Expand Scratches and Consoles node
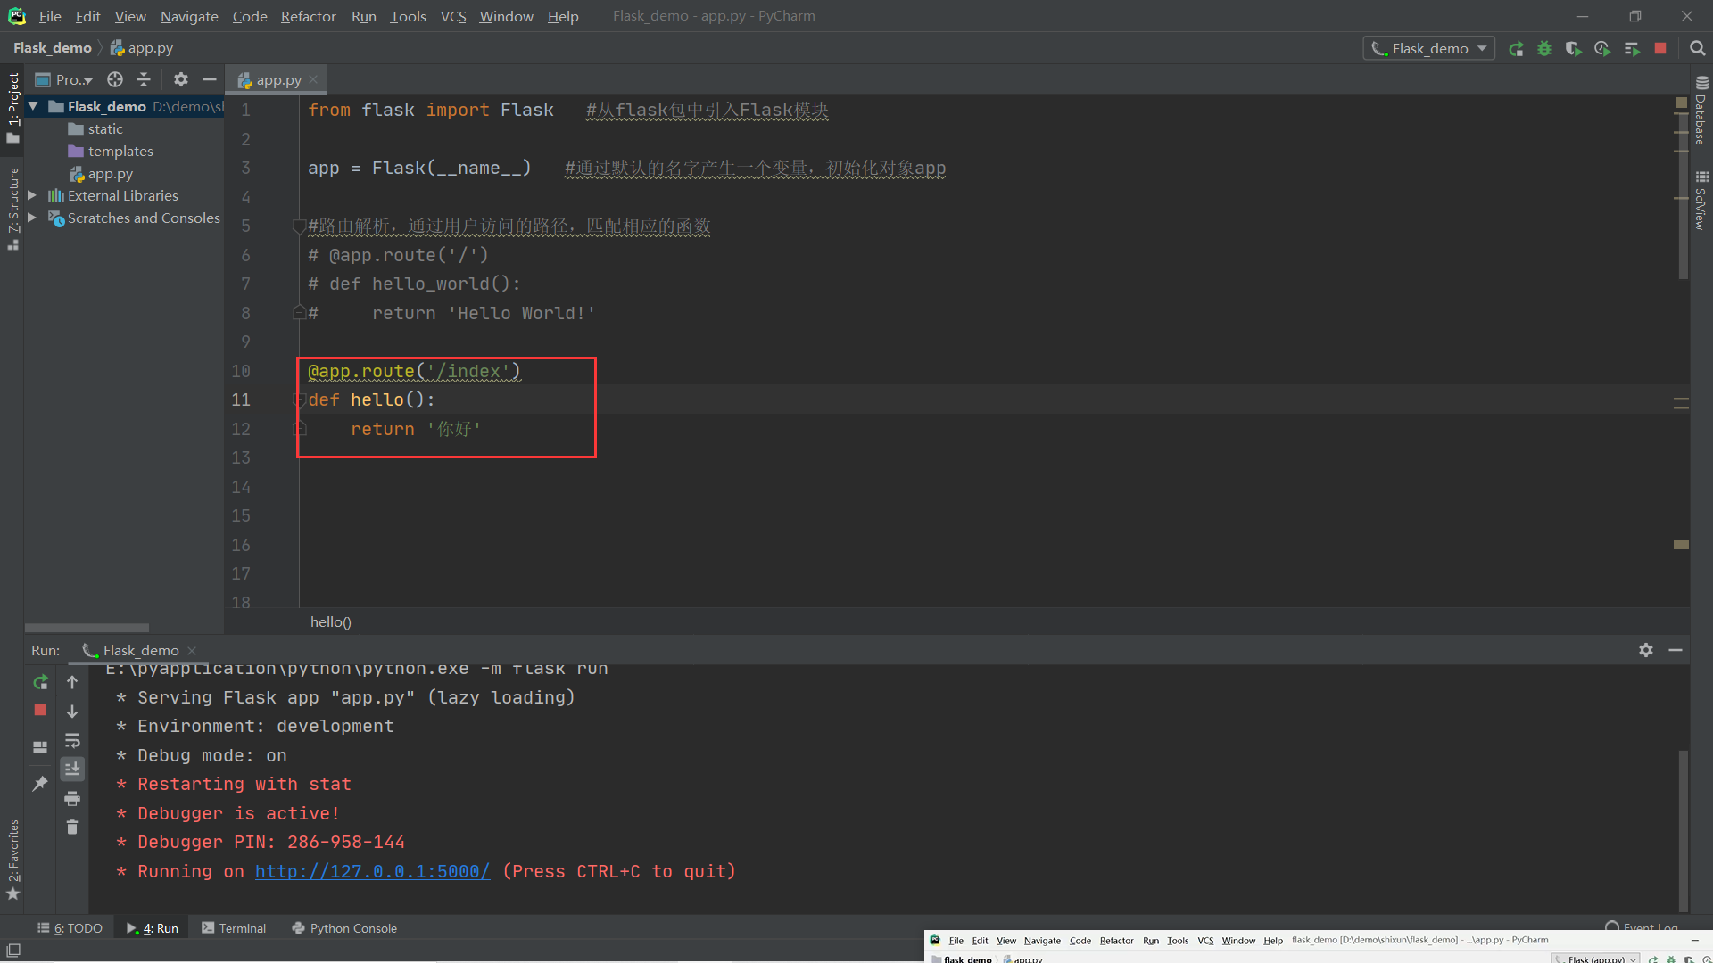This screenshot has height=963, width=1713. (x=32, y=218)
